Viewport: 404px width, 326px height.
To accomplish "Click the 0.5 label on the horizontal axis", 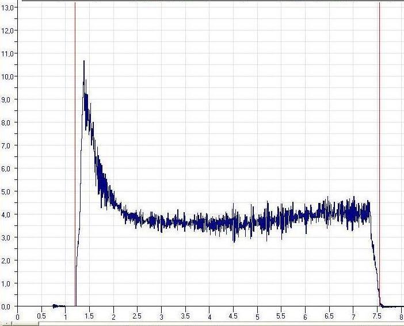I will 41,316.
